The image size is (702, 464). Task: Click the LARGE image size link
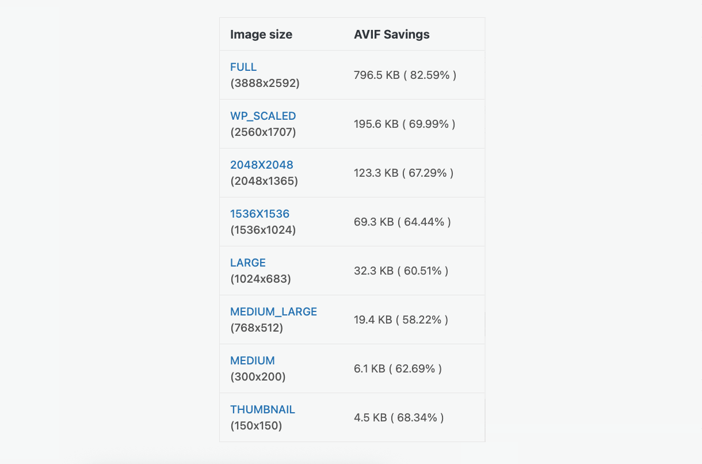click(x=248, y=263)
